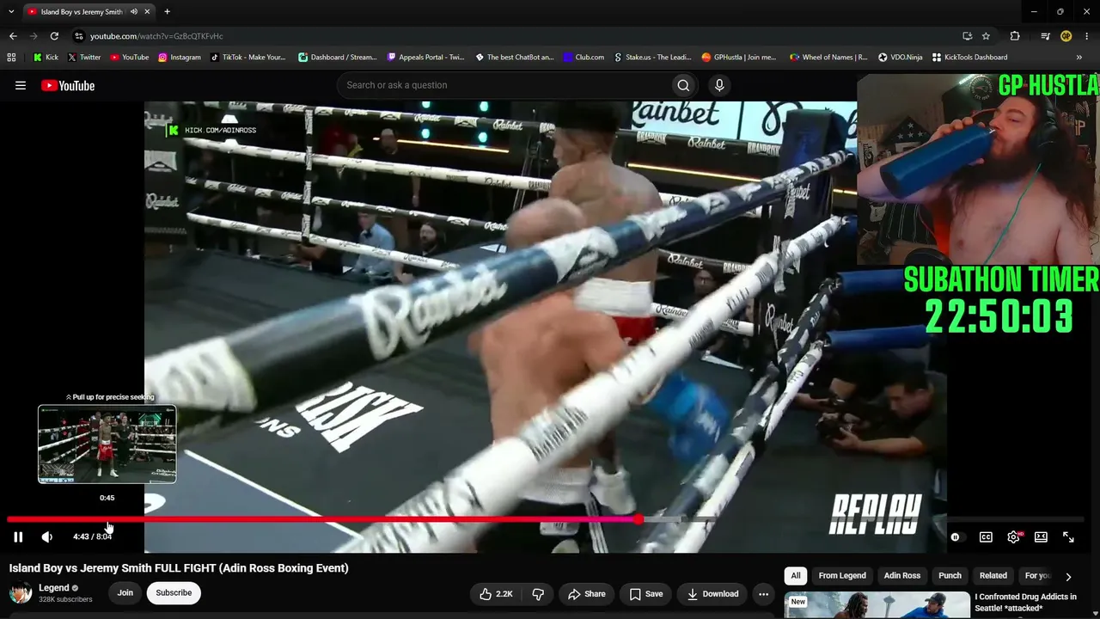Open the Appeals Portal Twitch bookmark
Screen dimensions: 1100x619
[x=425, y=58]
